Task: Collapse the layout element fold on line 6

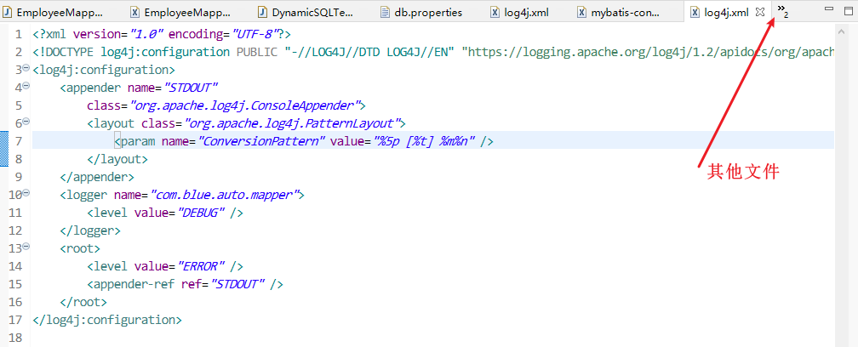Action: [x=26, y=122]
